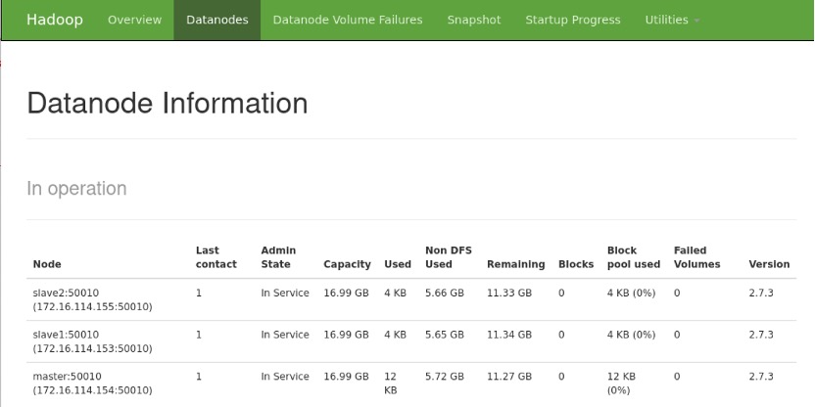Click the Remaining column header

(x=515, y=264)
